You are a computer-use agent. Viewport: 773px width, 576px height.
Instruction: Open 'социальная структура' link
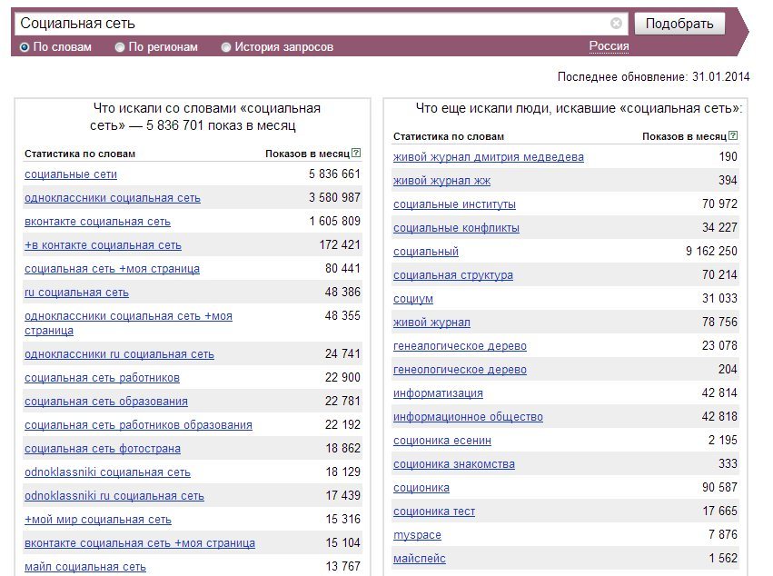[453, 275]
